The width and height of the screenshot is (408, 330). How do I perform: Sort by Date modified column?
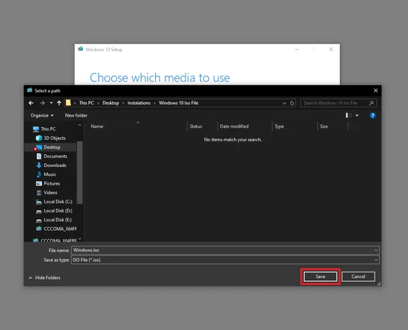pos(234,126)
